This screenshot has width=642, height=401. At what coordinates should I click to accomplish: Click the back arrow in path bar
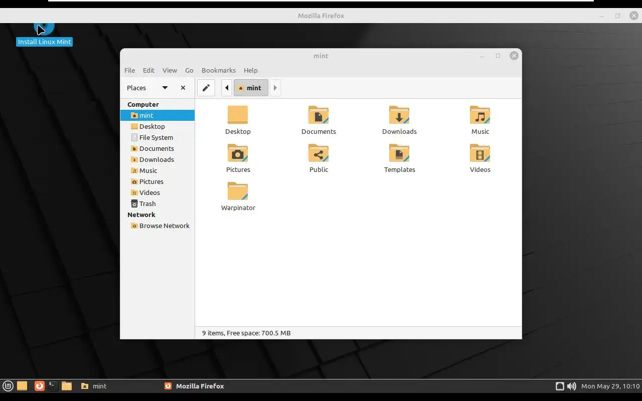[x=227, y=88]
